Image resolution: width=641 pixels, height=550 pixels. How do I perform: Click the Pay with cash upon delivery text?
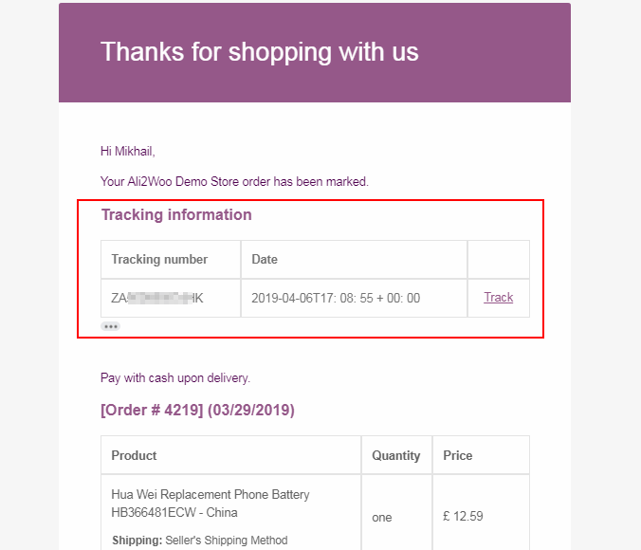[175, 377]
